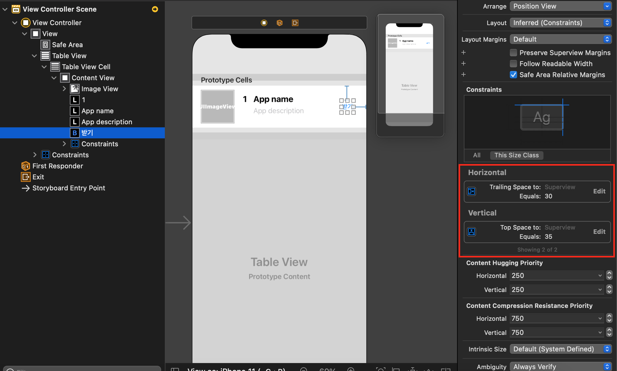Viewport: 617px width, 371px height.
Task: Click View Controller icon in scene dock
Action: pos(264,23)
